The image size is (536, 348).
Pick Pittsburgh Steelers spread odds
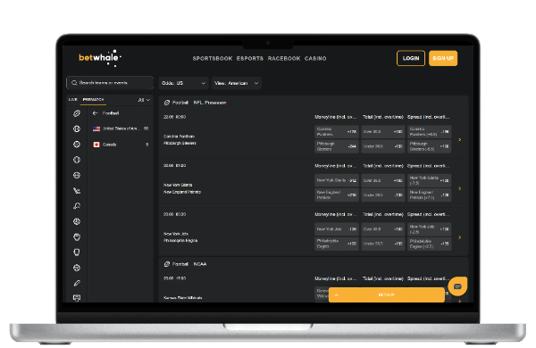click(x=429, y=146)
